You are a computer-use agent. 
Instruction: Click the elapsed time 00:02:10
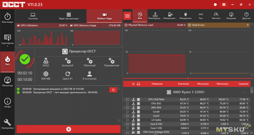(25, 73)
